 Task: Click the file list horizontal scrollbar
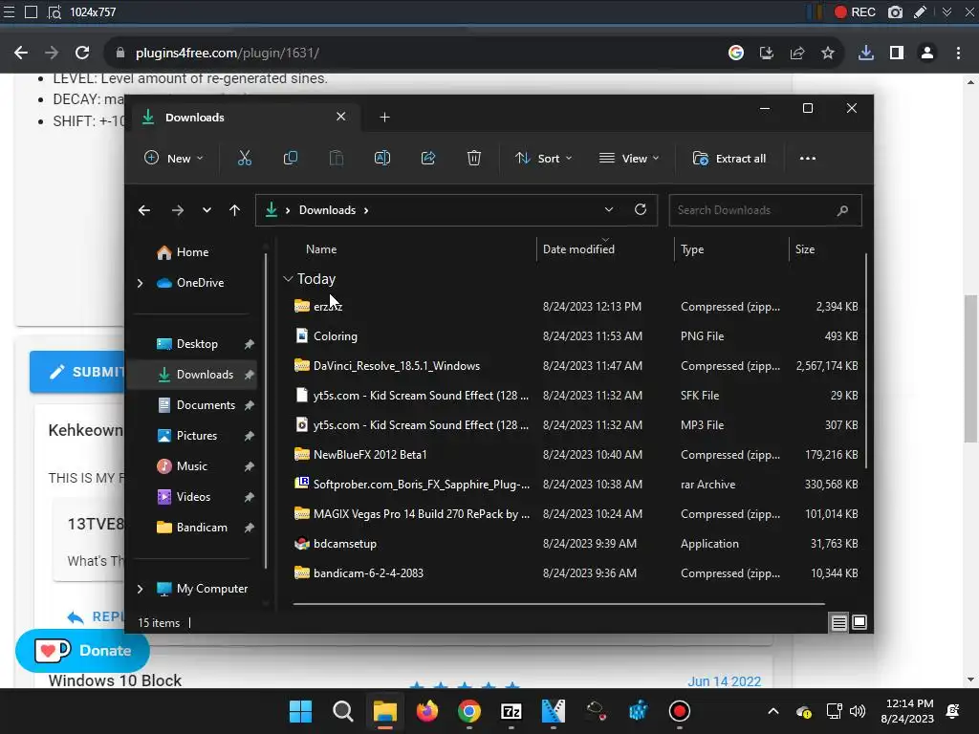coord(558,604)
